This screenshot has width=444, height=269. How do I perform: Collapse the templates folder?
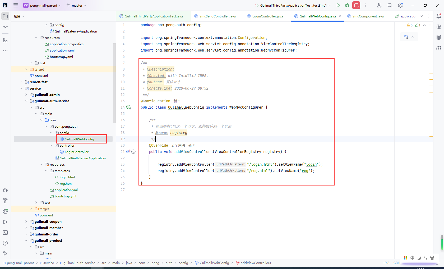click(x=46, y=171)
